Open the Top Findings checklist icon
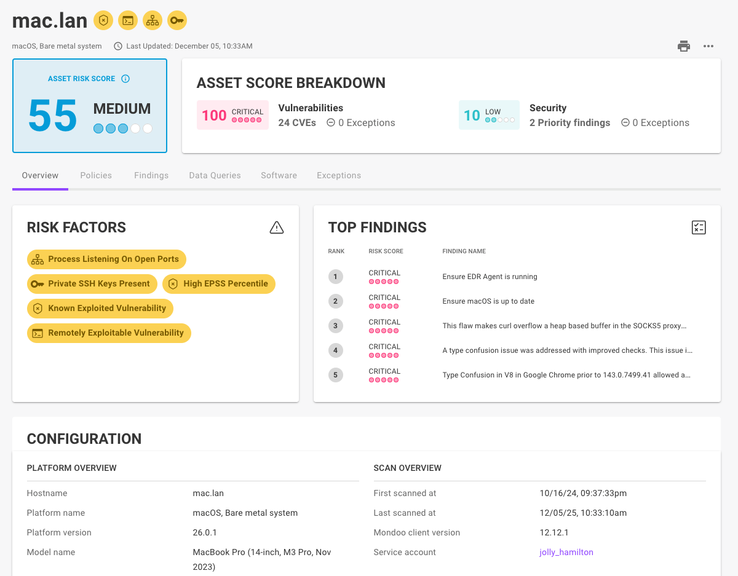Viewport: 738px width, 576px height. click(x=699, y=227)
